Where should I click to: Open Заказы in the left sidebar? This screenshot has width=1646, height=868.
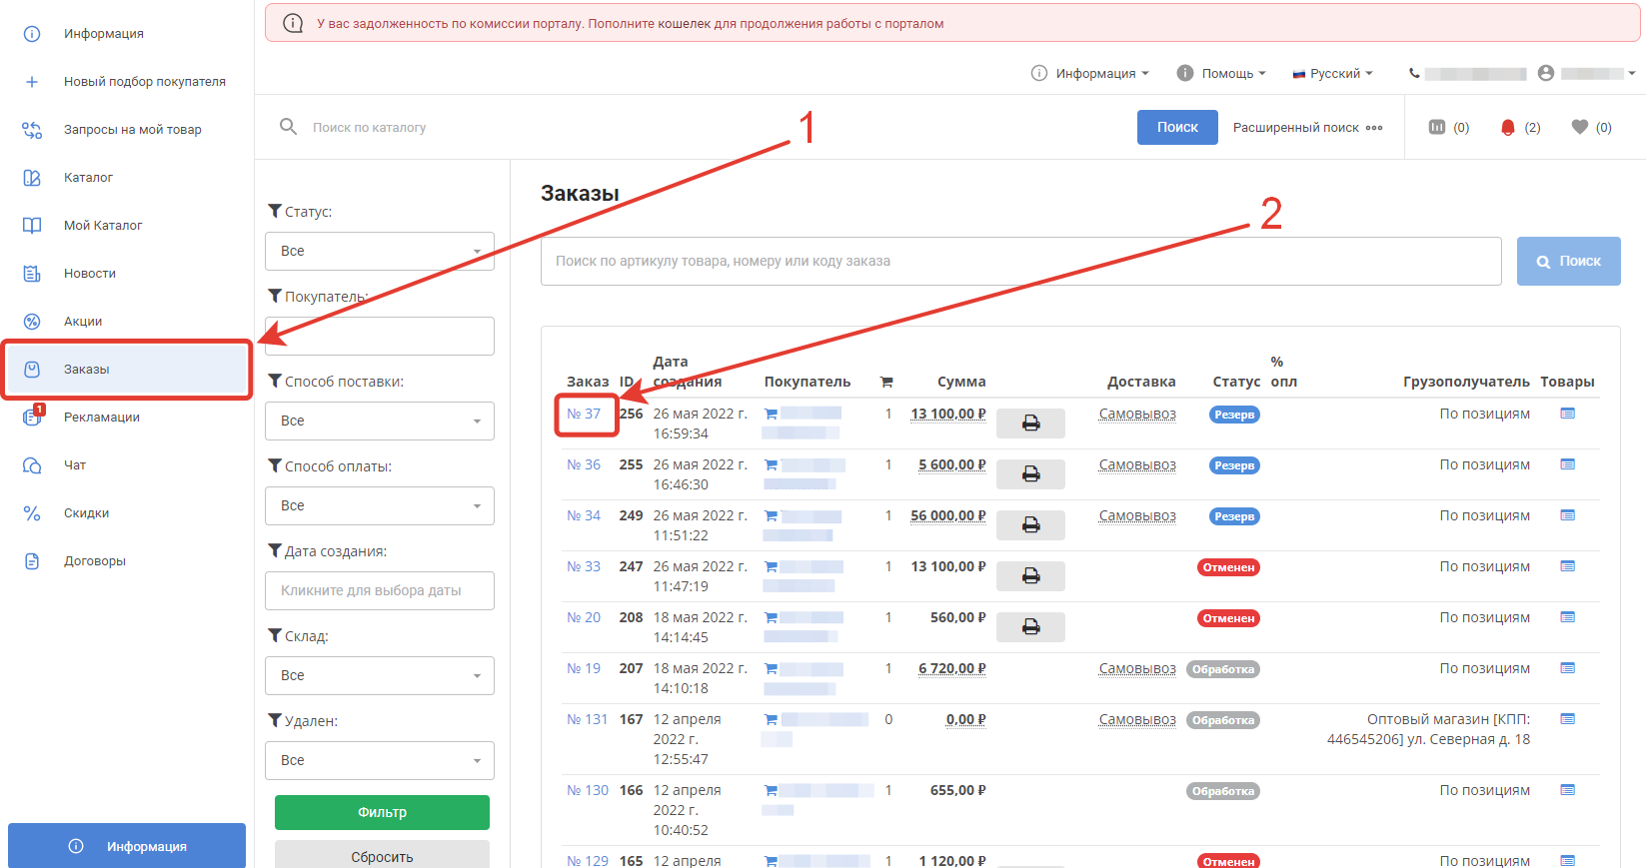point(87,370)
